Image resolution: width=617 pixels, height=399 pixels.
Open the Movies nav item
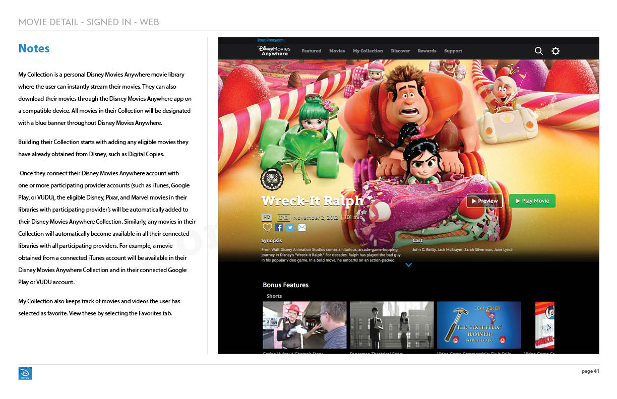337,51
